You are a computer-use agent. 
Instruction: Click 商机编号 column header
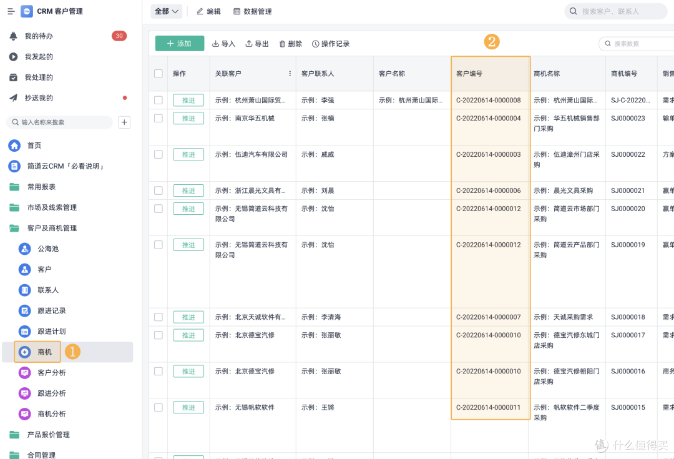623,74
